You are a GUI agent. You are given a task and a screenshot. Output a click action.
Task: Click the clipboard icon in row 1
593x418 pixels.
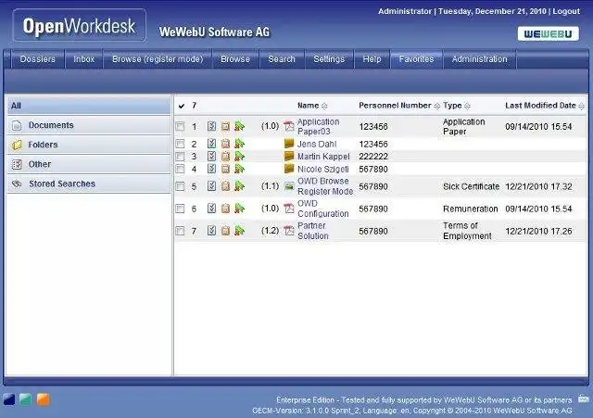click(225, 126)
